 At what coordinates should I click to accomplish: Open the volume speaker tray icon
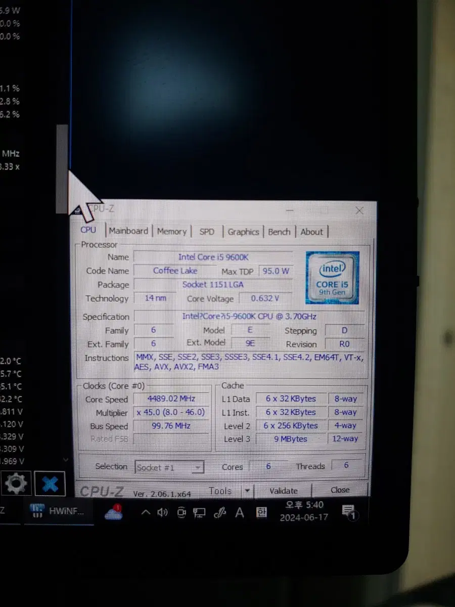162,513
